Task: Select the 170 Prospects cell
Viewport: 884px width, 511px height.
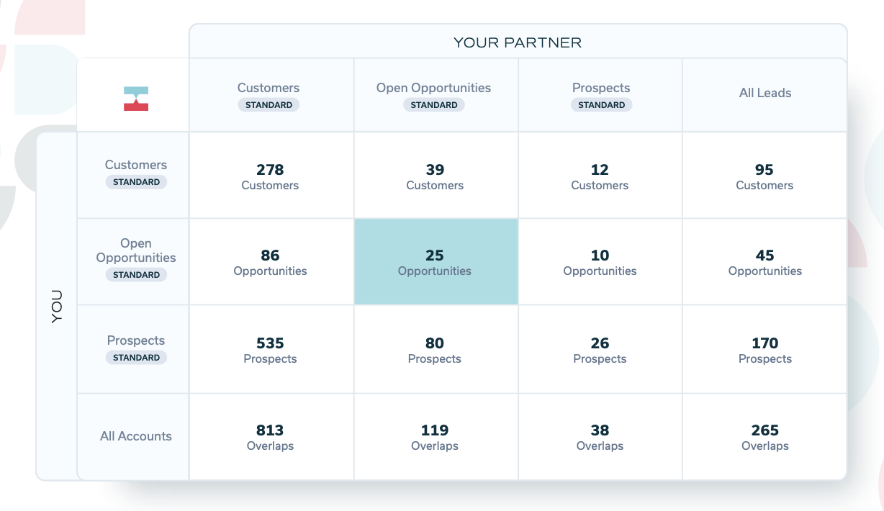Action: click(765, 350)
